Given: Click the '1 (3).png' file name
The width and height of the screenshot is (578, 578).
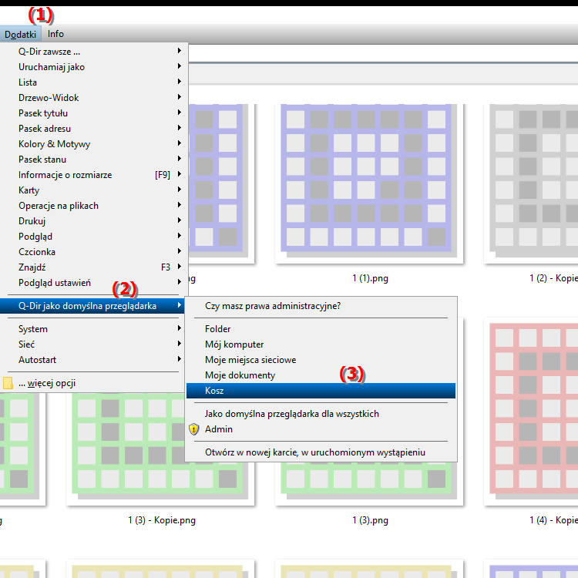Looking at the screenshot, I should point(370,520).
